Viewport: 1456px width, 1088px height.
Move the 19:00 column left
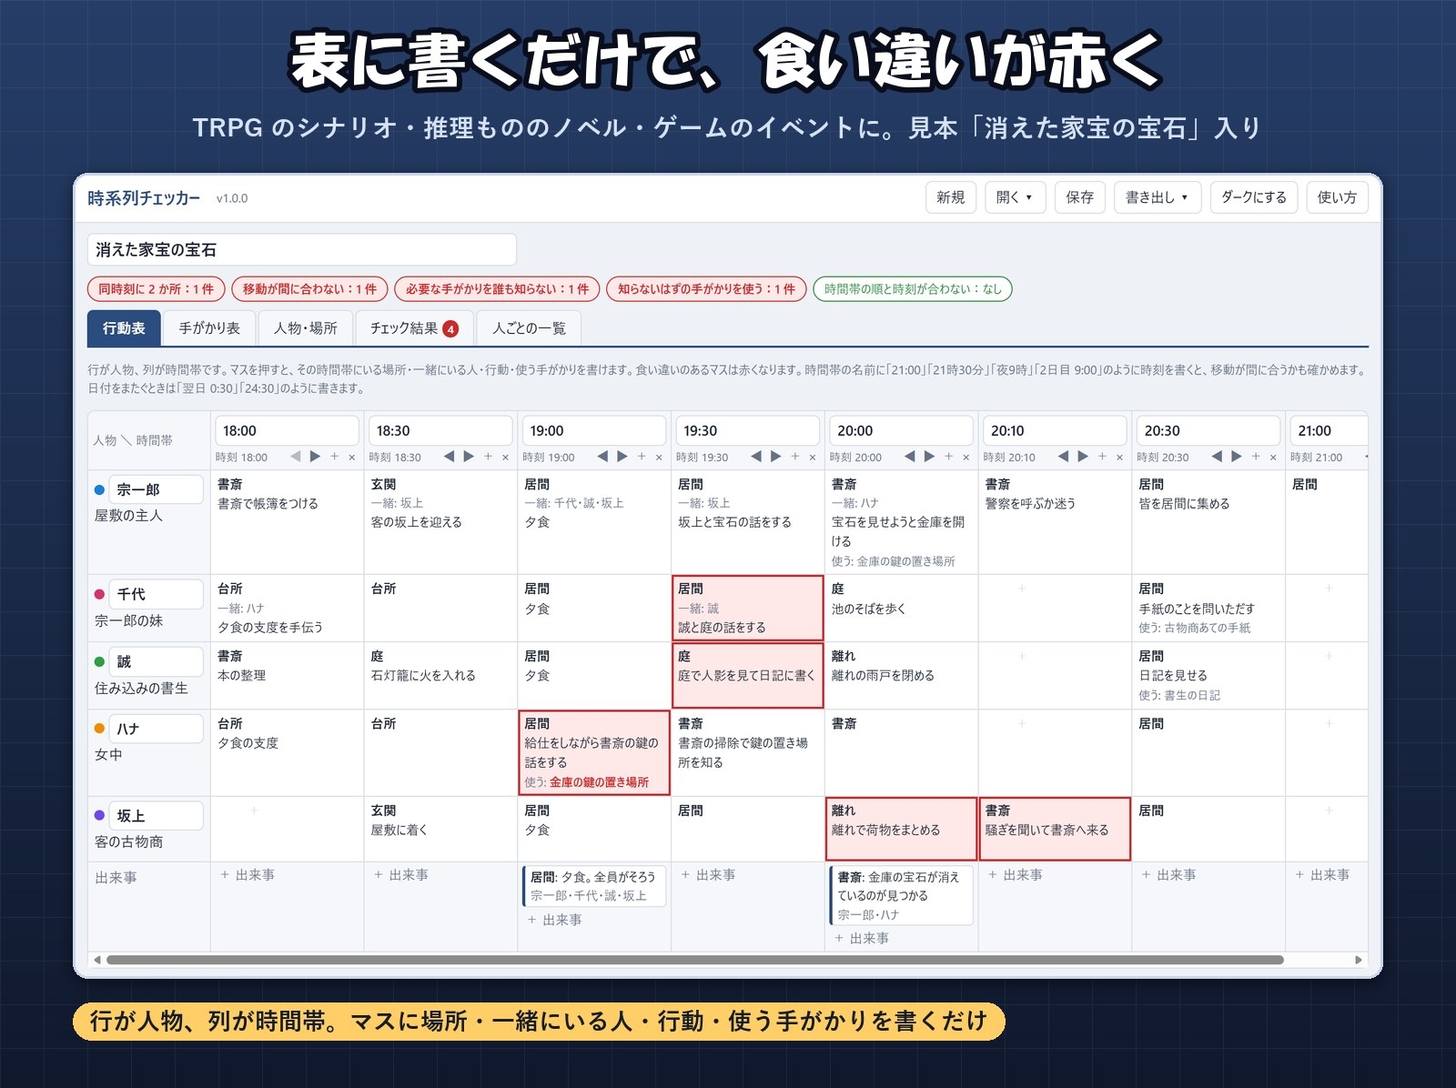click(x=602, y=457)
